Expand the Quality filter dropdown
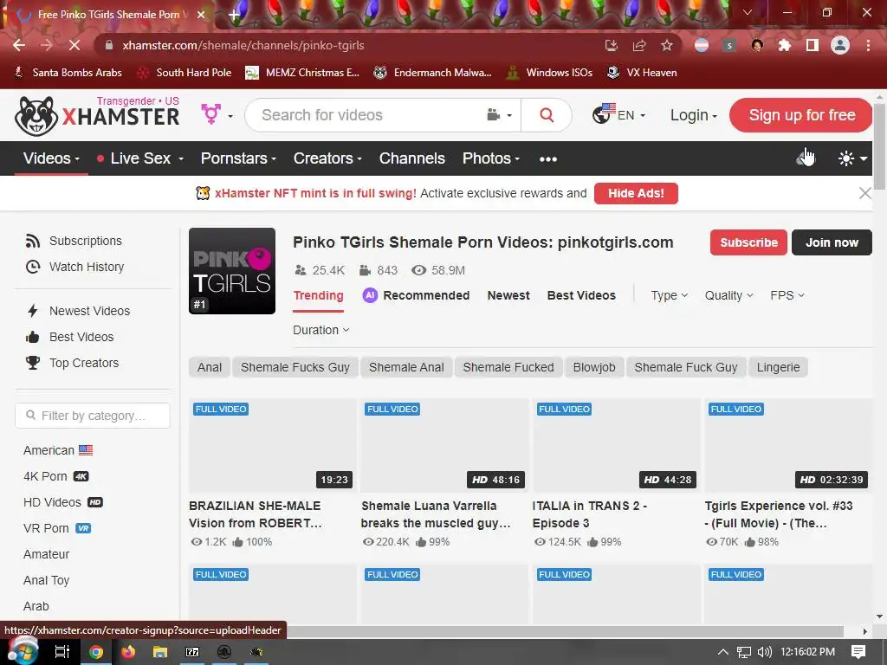This screenshot has height=665, width=887. (728, 295)
